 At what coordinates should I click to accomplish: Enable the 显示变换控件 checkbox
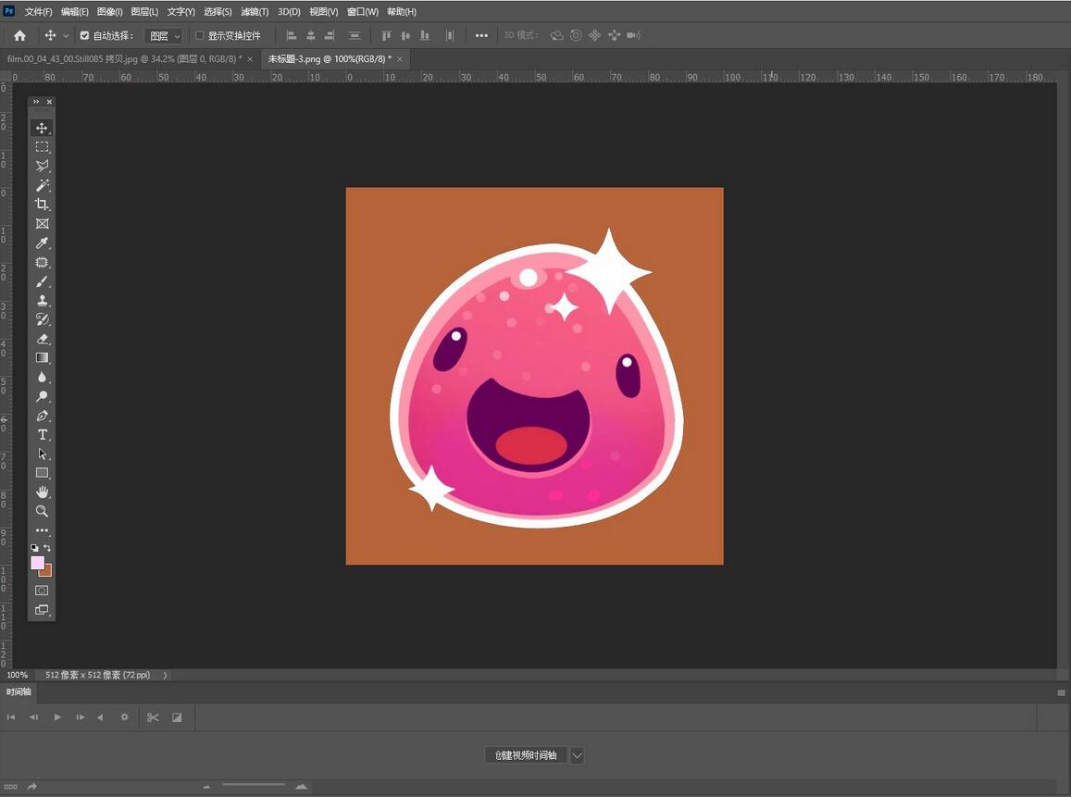pos(199,36)
